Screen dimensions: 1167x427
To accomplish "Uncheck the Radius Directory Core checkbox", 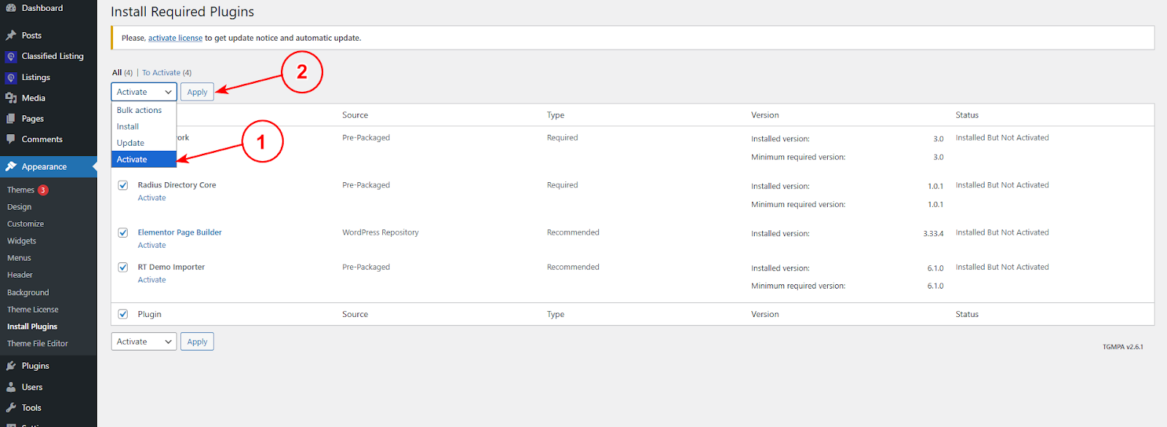I will coord(123,185).
